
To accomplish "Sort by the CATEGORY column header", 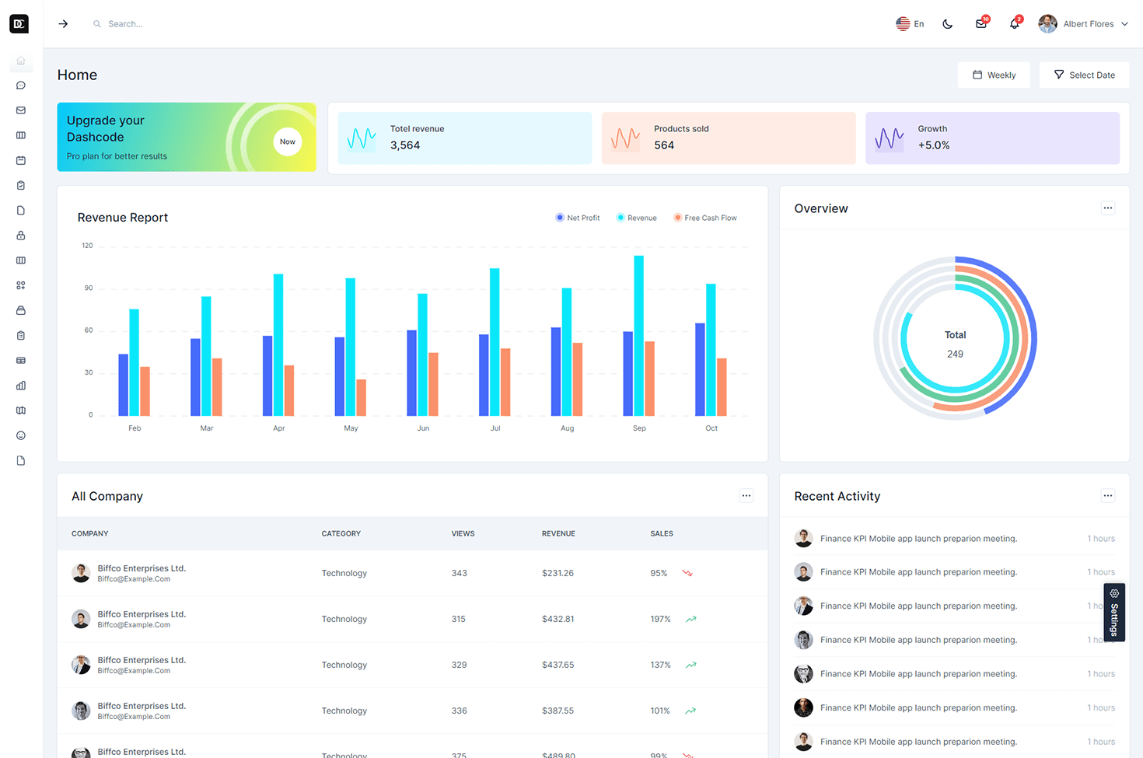I will (x=341, y=533).
